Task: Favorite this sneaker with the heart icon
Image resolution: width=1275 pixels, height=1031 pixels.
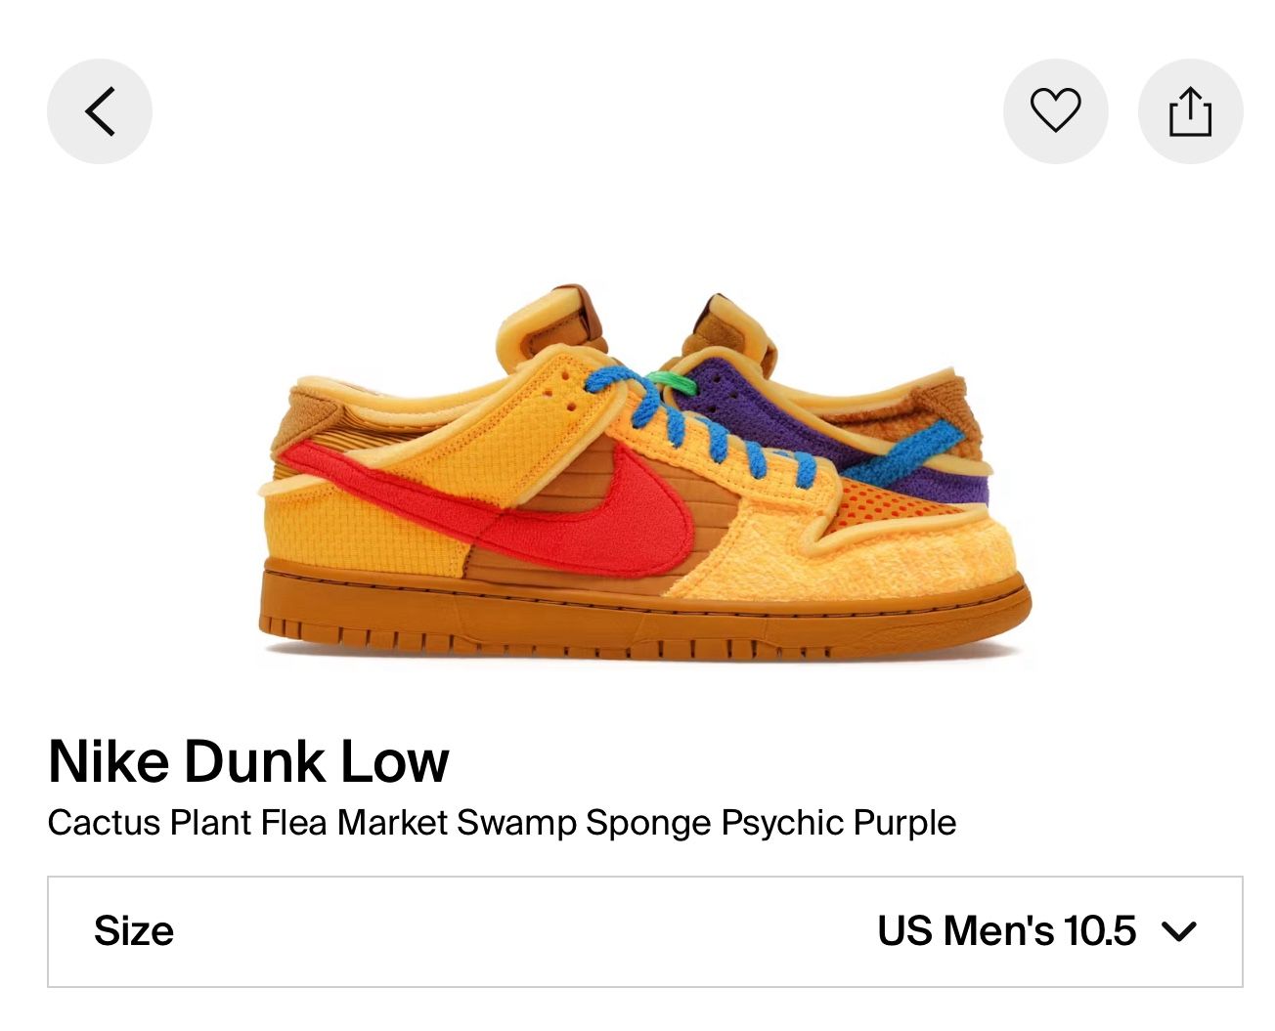Action: 1055,111
